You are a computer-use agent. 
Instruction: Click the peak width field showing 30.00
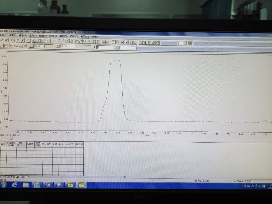coord(38,46)
